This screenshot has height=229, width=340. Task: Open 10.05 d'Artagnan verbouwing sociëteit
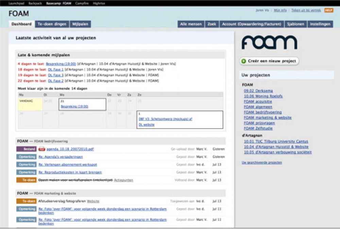[278, 152]
